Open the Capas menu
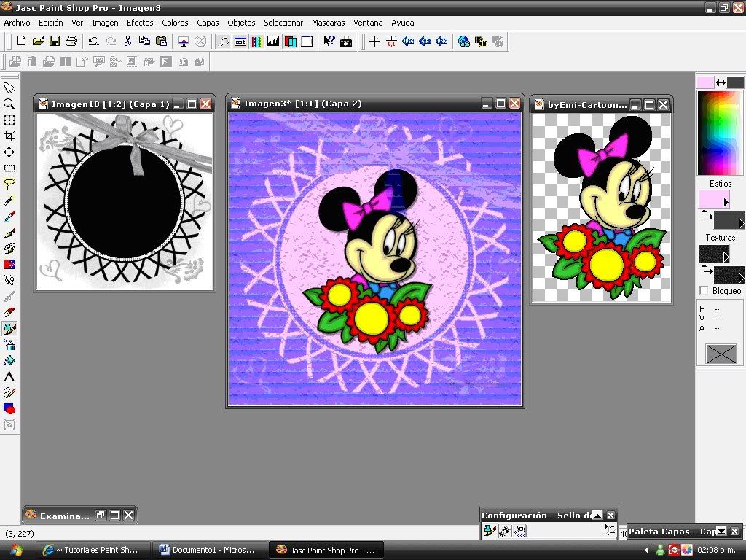746x560 pixels. [x=208, y=23]
